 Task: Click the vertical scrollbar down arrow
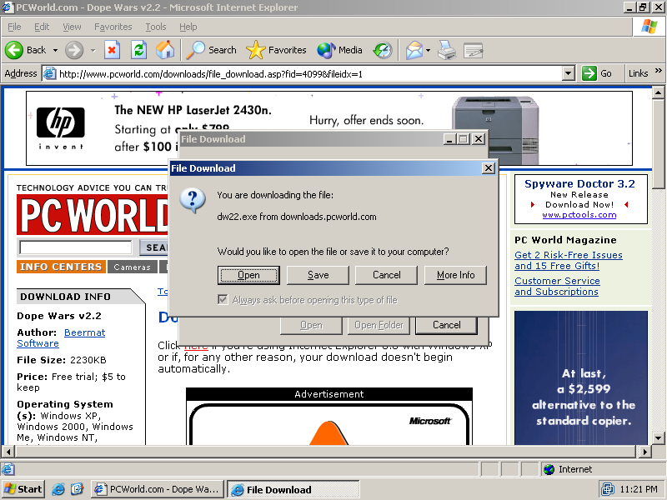tap(658, 437)
